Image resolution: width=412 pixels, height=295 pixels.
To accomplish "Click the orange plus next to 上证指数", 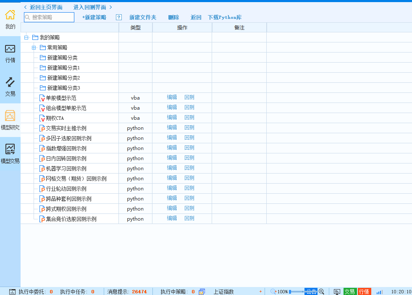I will (260, 291).
